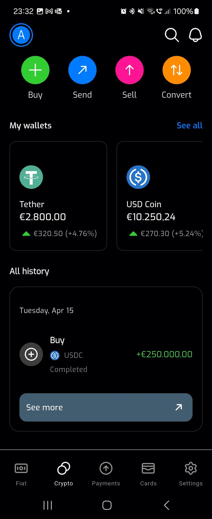This screenshot has width=212, height=519.
Task: Tap the green Buy plus icon
Action: point(35,70)
